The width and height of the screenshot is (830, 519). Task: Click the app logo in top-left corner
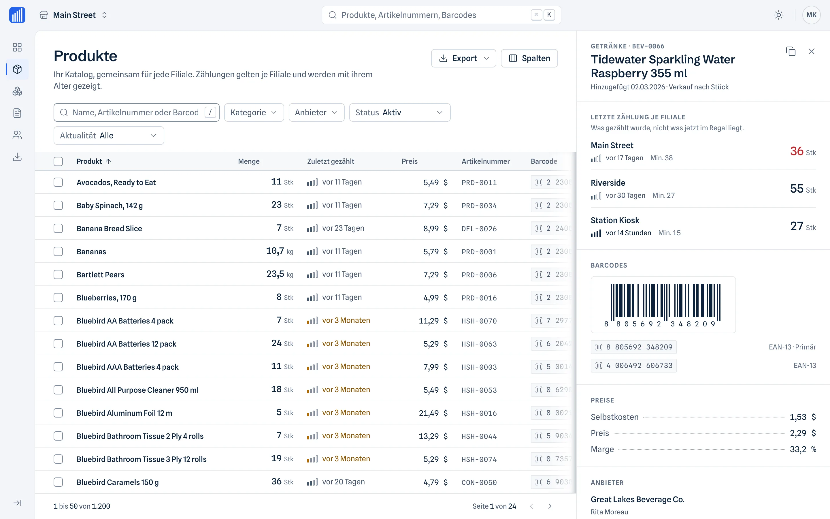17,15
